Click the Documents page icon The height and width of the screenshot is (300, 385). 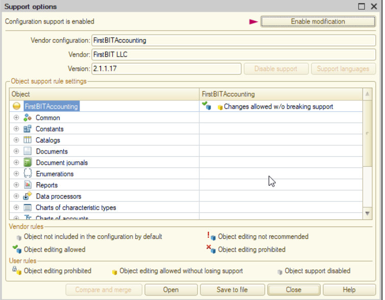pos(27,151)
